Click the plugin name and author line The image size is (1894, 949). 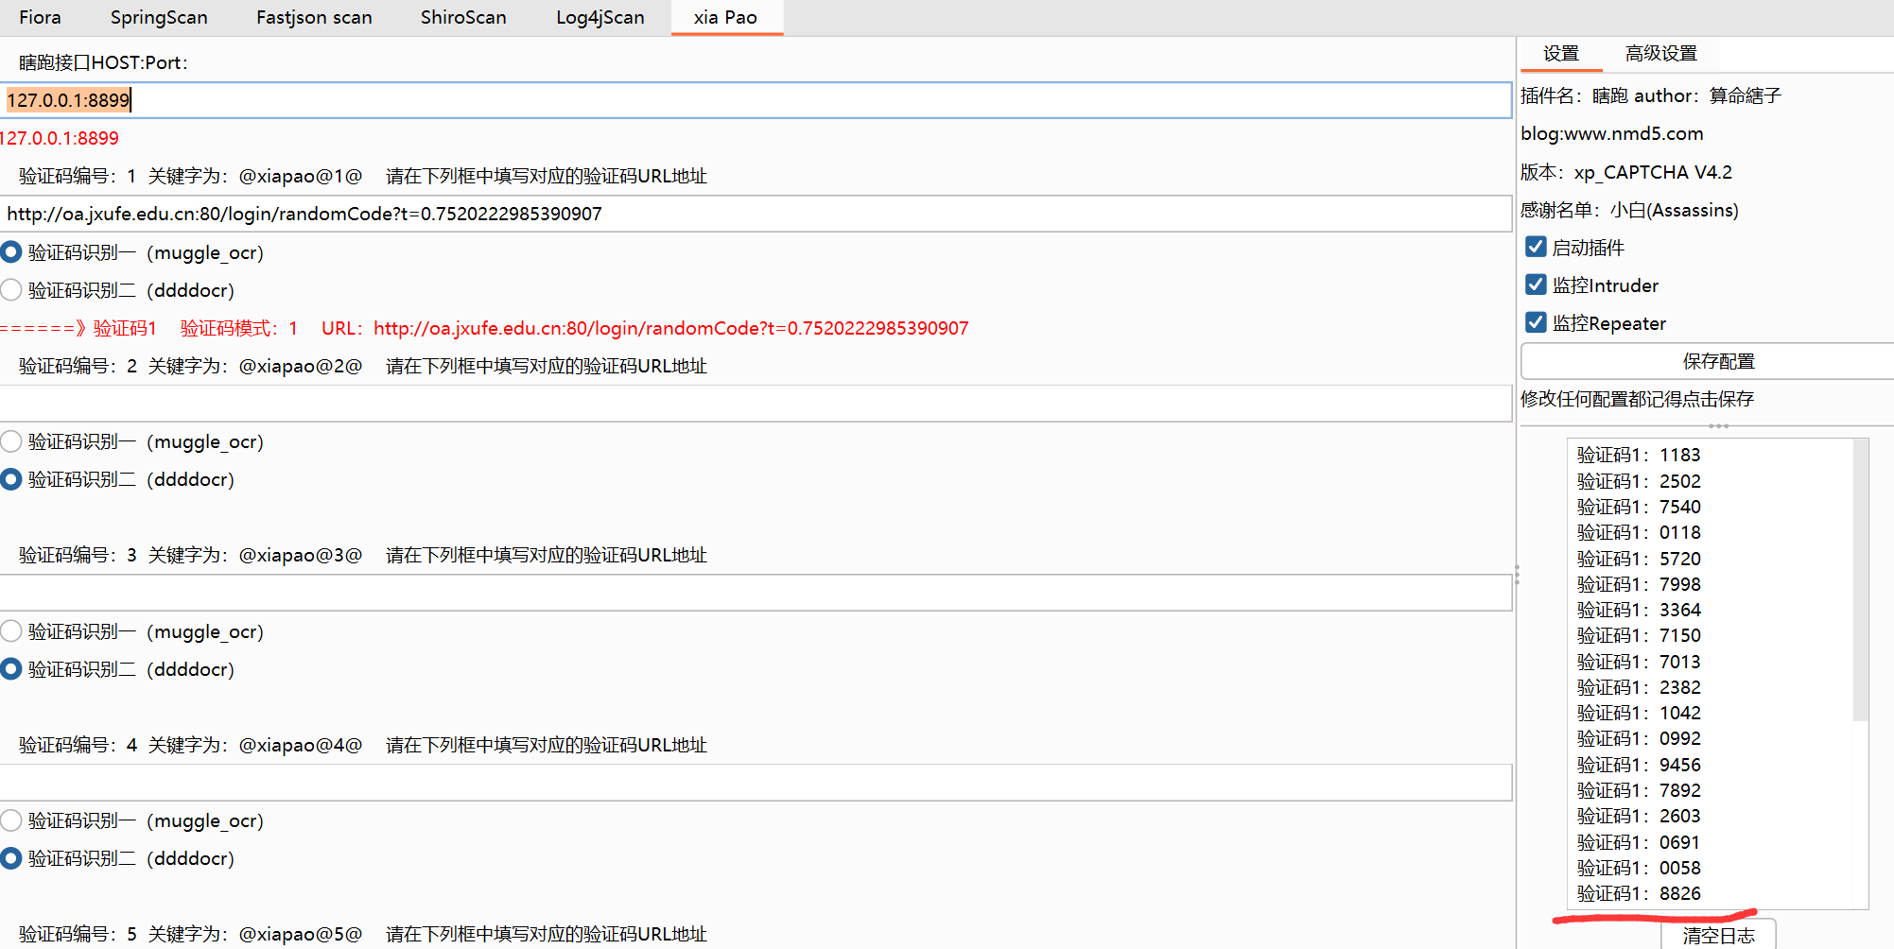coord(1651,95)
